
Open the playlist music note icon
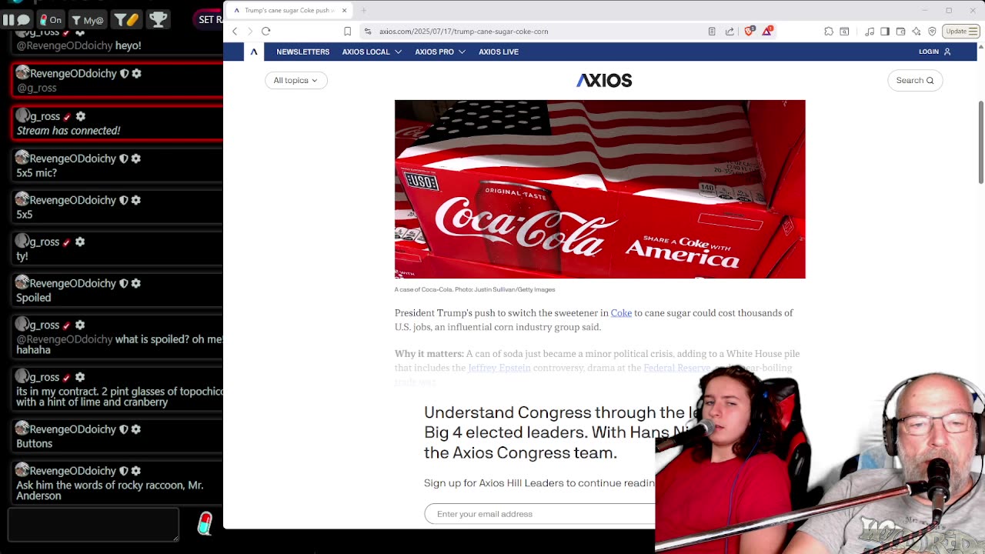[x=870, y=32]
